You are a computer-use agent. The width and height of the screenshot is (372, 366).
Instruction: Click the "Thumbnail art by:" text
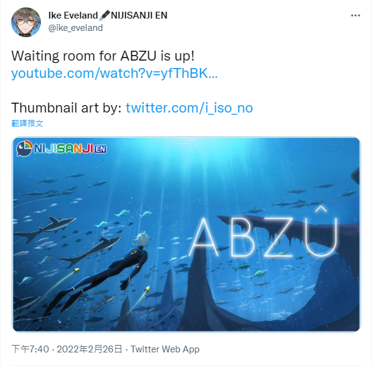pos(66,108)
